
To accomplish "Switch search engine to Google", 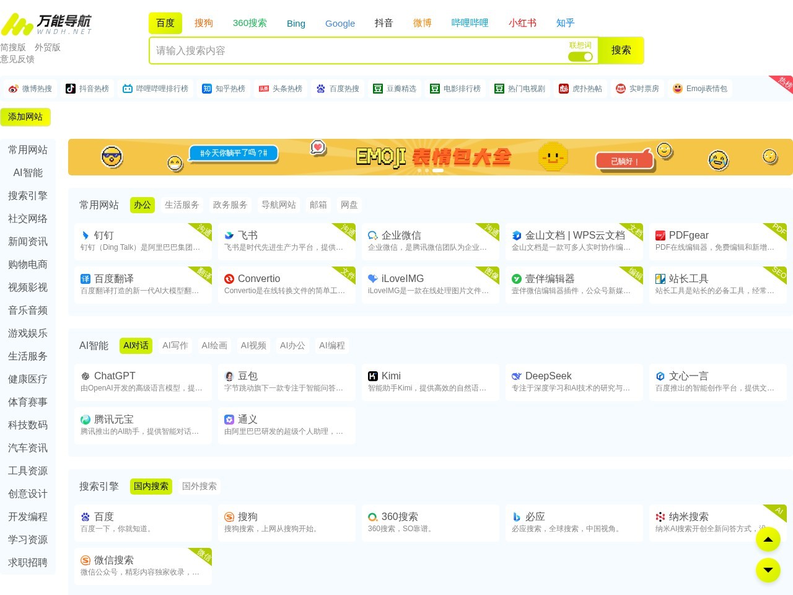I will tap(340, 23).
